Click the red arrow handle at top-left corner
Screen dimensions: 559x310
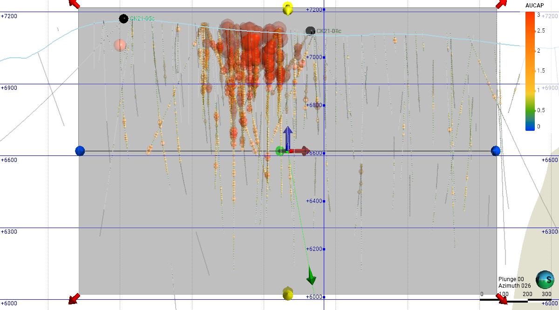pos(74,3)
